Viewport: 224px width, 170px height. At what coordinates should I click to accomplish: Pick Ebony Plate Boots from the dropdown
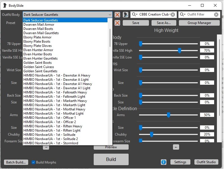65,42
